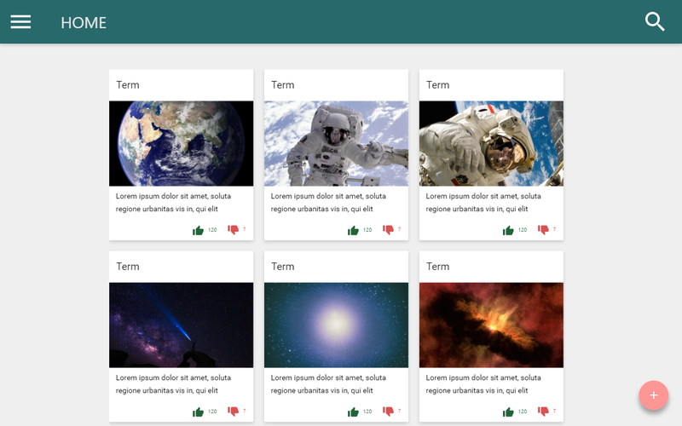
Task: Like the orange nebula card
Action: [509, 412]
